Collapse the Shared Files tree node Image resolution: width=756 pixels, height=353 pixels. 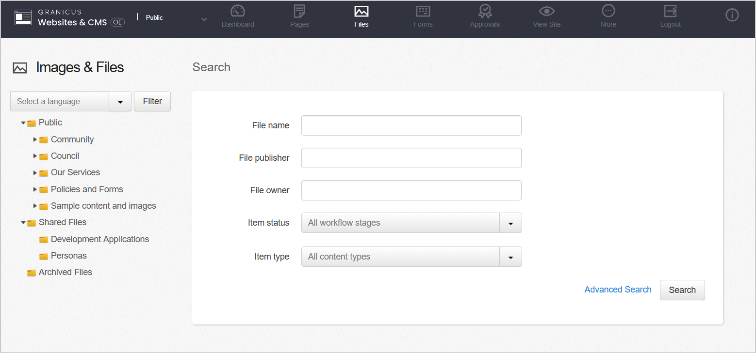click(23, 223)
